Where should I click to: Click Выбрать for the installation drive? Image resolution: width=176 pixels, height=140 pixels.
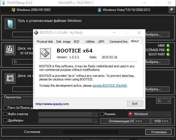click(x=157, y=89)
